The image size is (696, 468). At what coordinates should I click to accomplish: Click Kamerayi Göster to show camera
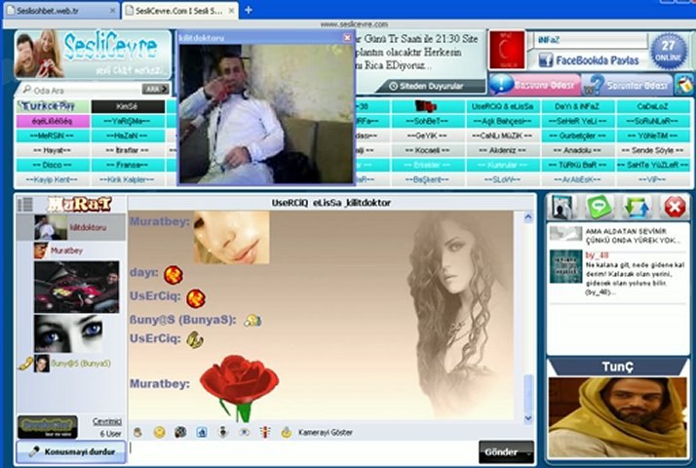click(x=326, y=433)
